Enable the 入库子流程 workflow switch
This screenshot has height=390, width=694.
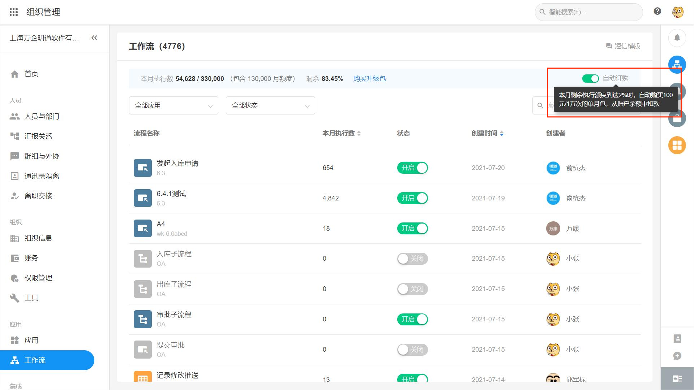click(x=412, y=259)
